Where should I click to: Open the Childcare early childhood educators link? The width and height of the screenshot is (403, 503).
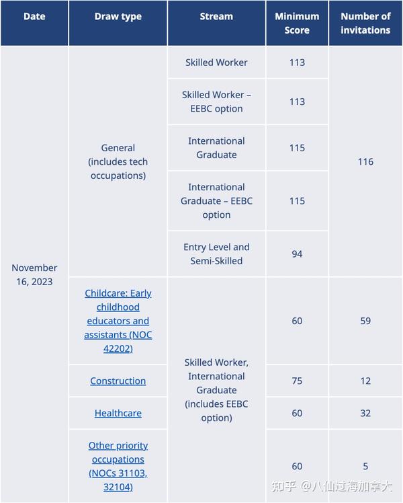point(118,321)
